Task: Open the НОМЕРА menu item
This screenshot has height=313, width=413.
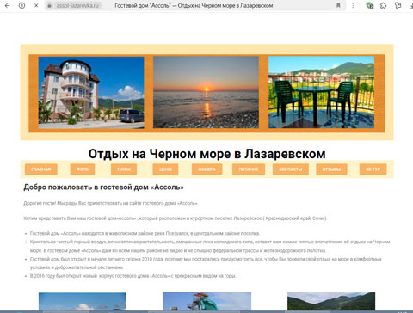Action: 206,169
